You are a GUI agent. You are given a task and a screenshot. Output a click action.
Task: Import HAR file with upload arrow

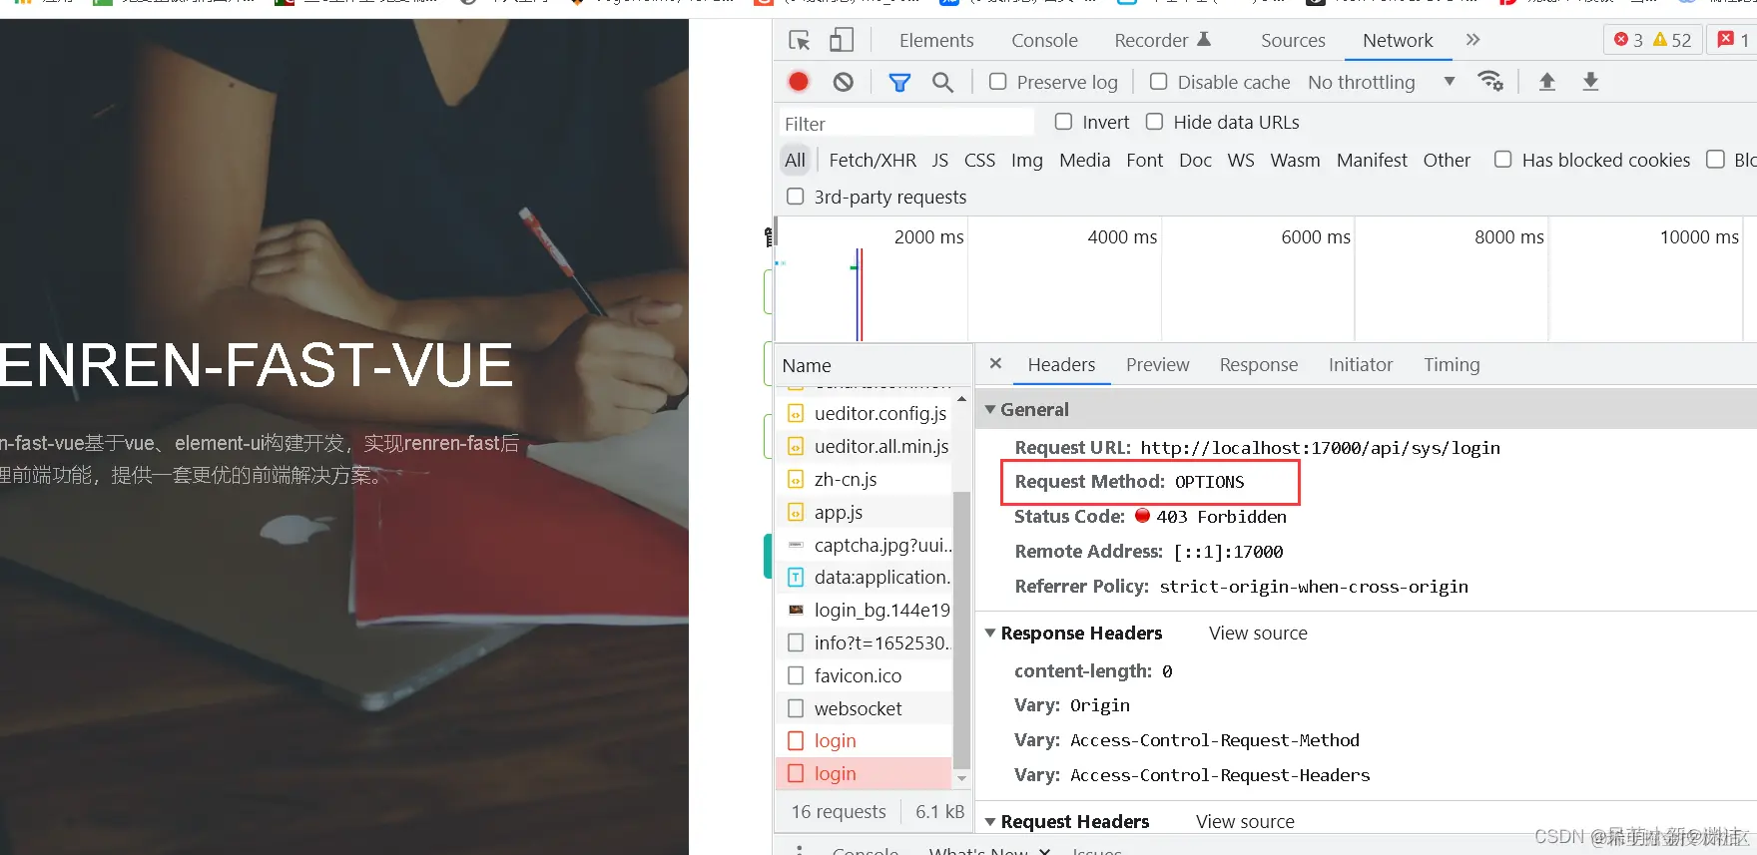tap(1546, 82)
